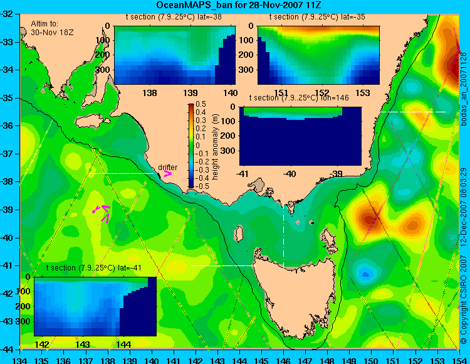The width and height of the screenshot is (470, 364).
Task: Click the 134 longitude tick label
Action: click(20, 360)
